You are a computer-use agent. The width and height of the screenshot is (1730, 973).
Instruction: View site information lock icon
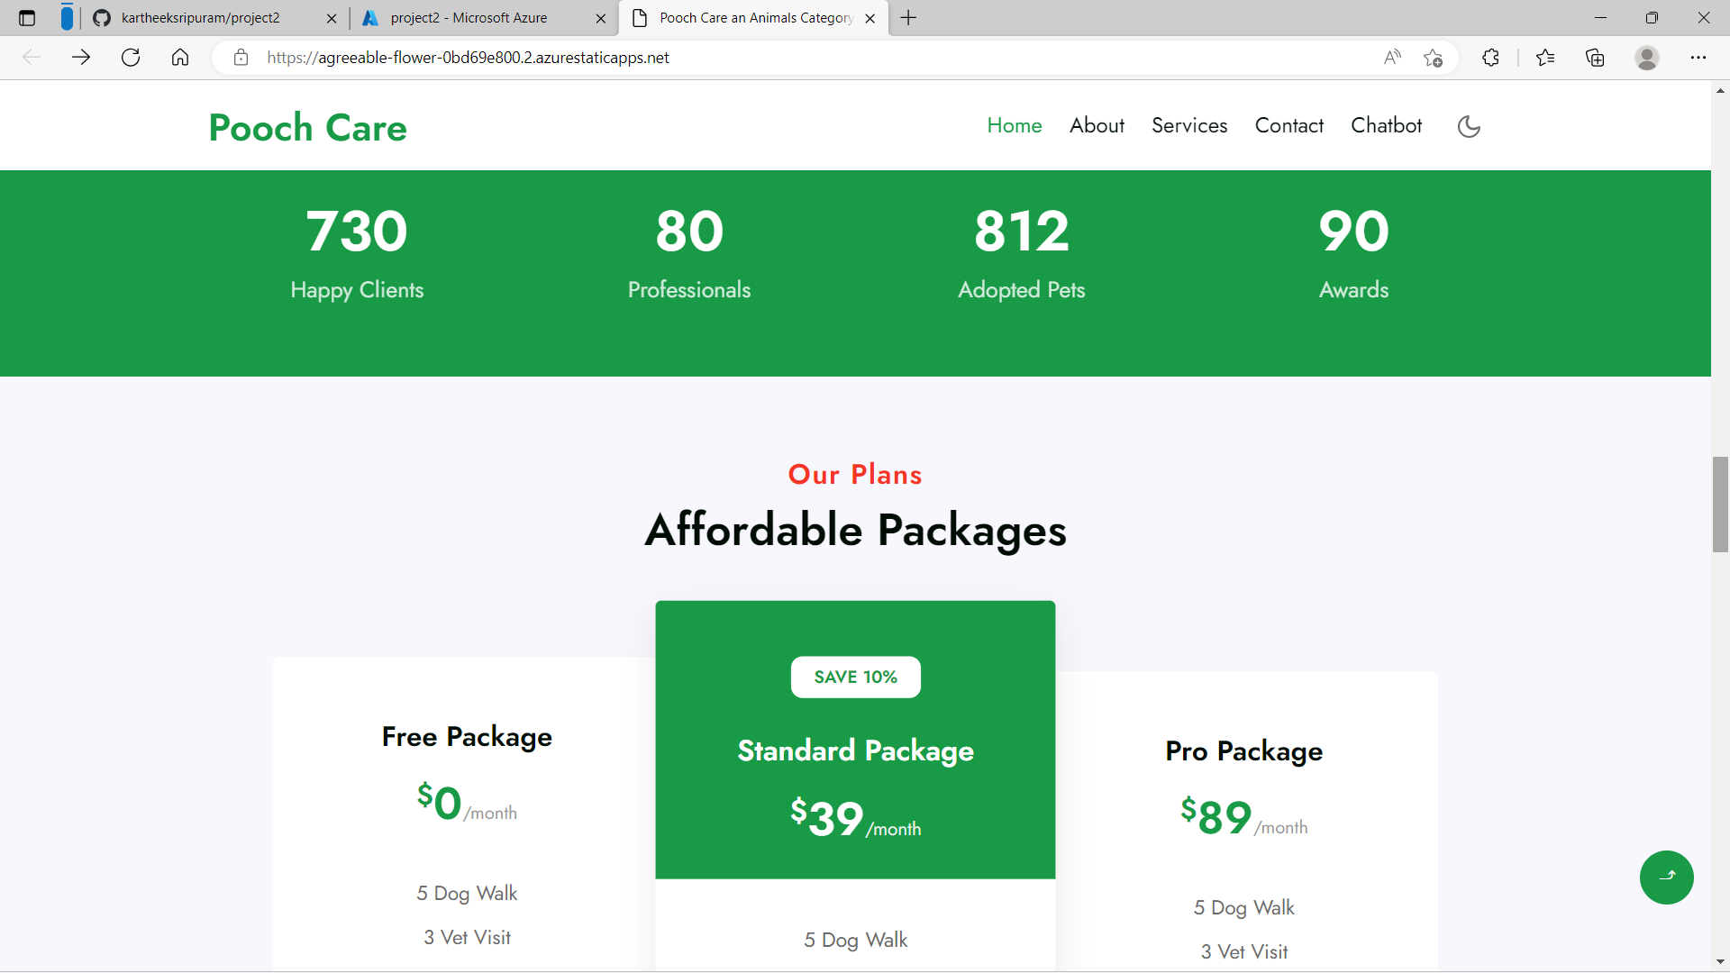(241, 58)
